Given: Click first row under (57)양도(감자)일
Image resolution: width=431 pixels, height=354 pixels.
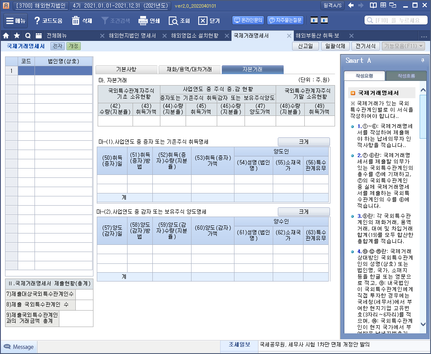Looking at the screenshot, I should click(112, 249).
